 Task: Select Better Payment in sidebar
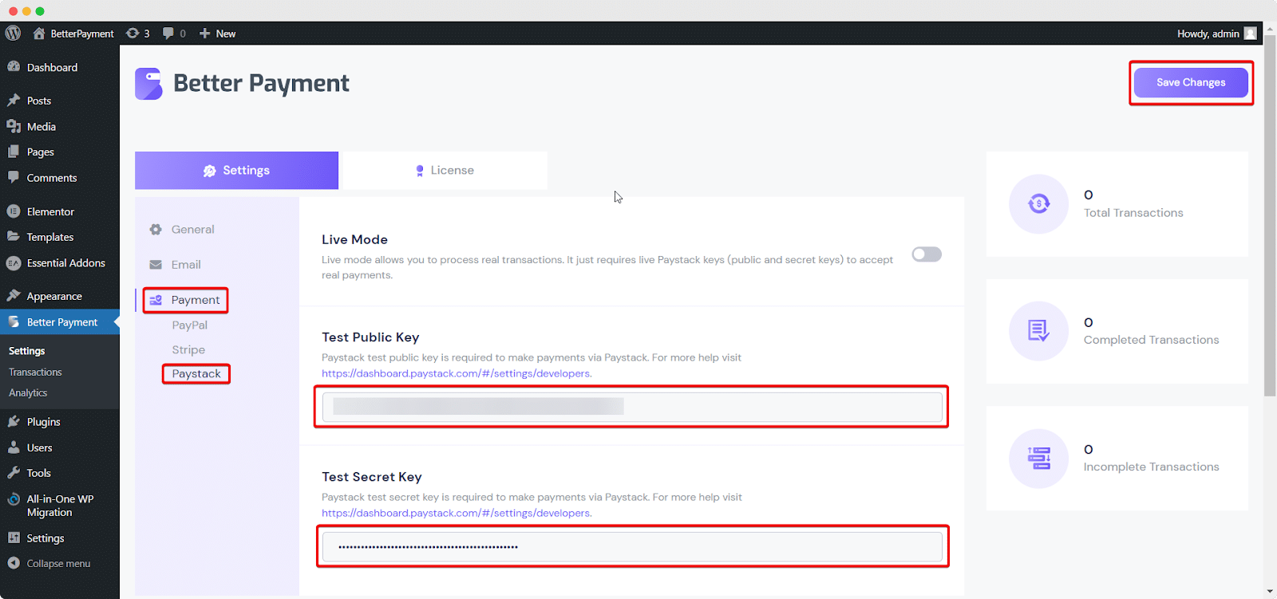60,322
